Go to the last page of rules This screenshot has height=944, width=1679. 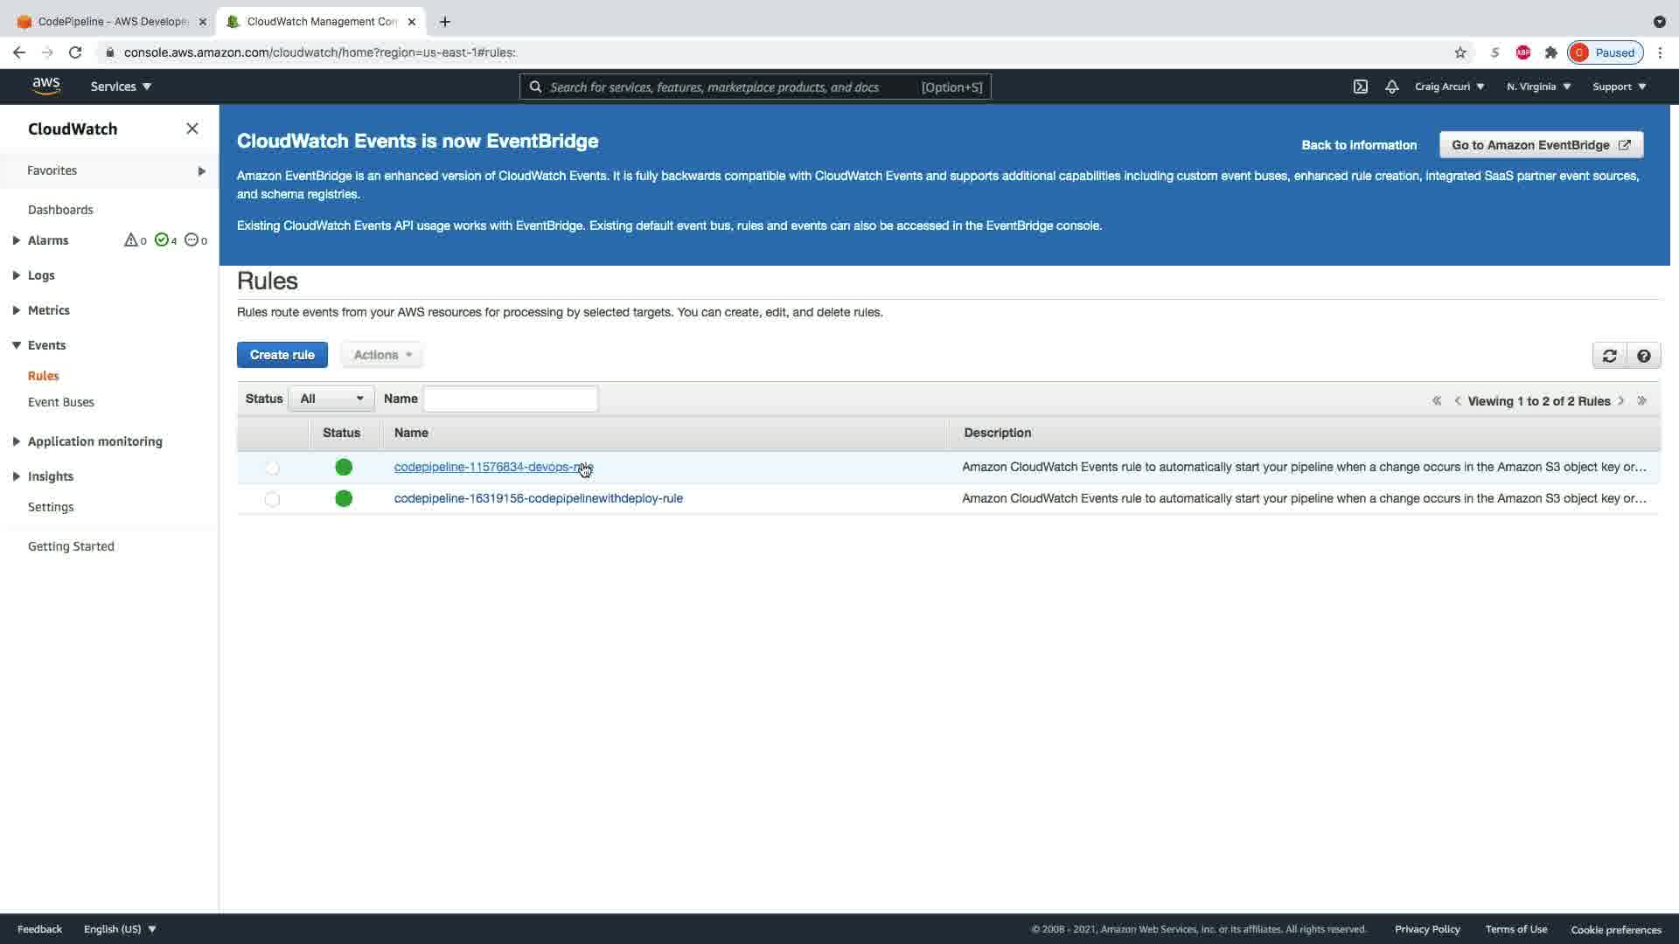1641,400
